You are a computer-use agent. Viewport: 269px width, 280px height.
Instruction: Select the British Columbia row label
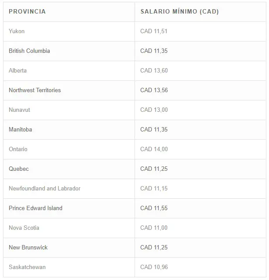pyautogui.click(x=29, y=51)
